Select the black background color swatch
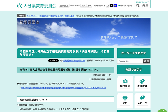 pyautogui.click(x=111, y=6)
